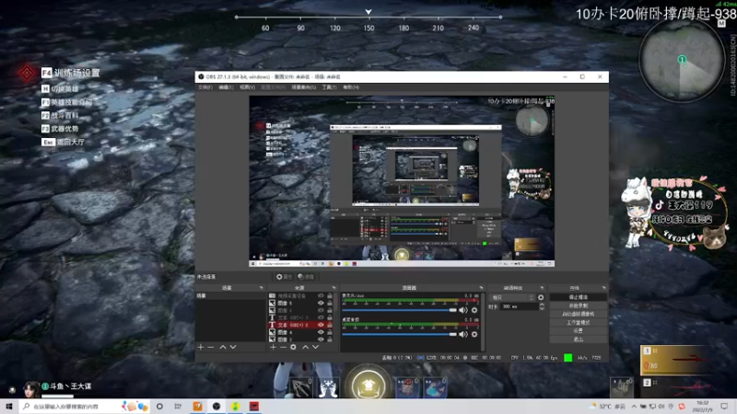Click the 开始录制 start recording button
The height and width of the screenshot is (414, 737).
(x=579, y=305)
